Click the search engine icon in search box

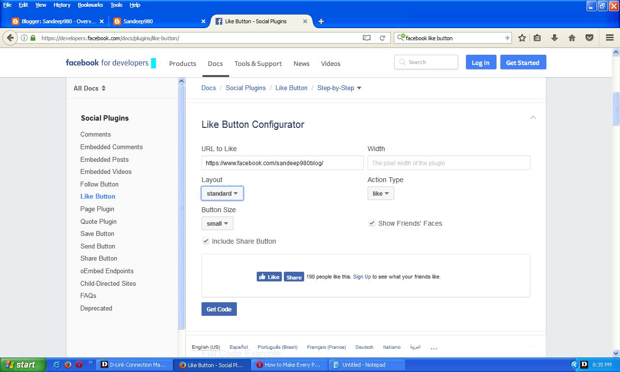click(401, 38)
